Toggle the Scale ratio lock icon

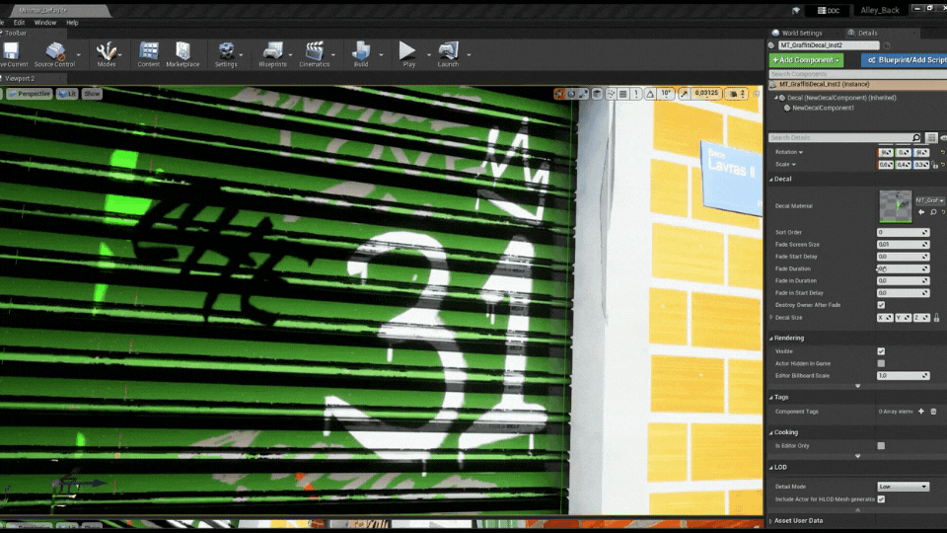(935, 165)
